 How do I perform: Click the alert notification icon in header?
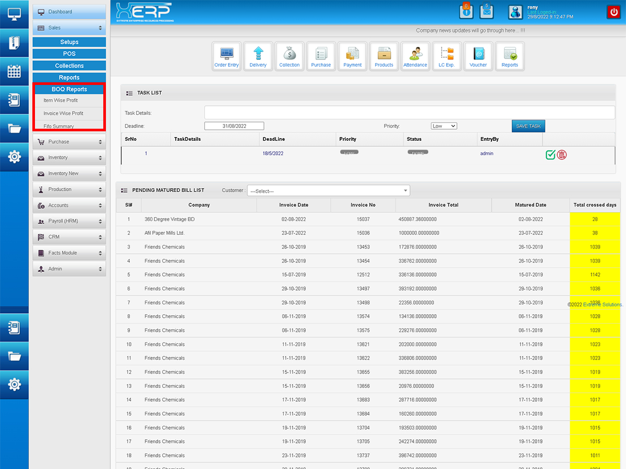pos(466,11)
